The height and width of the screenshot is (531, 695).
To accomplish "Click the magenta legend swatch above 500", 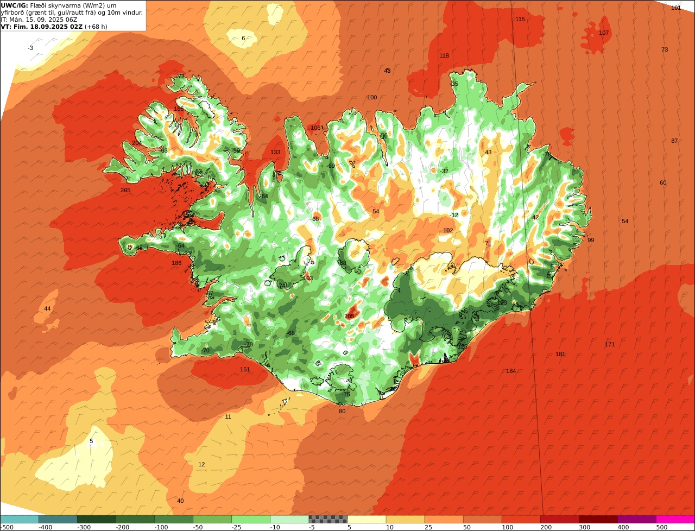I will click(675, 519).
